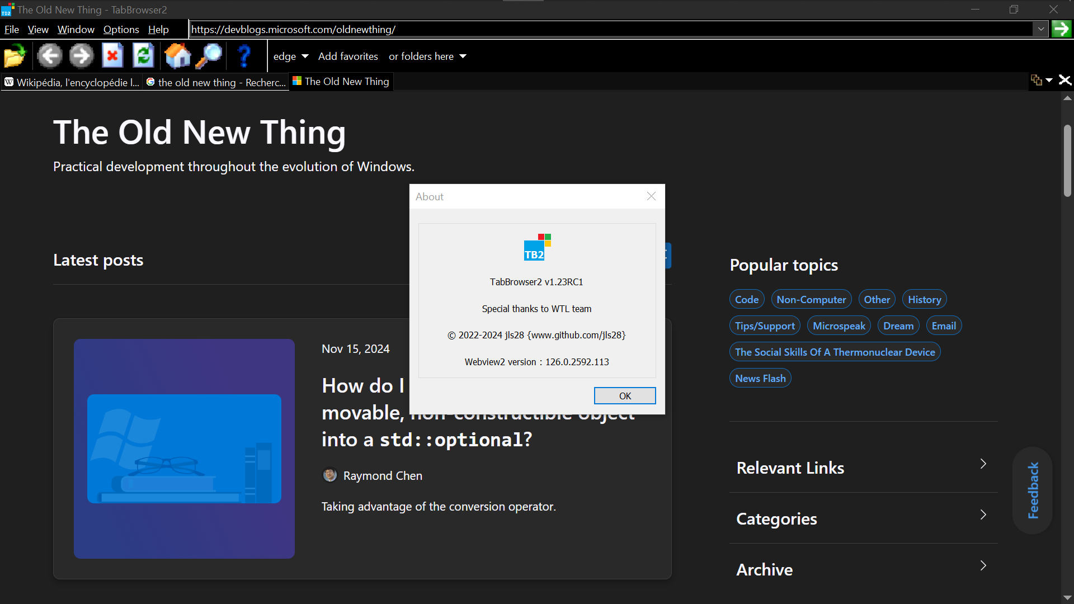Stop loading with the red X icon

[x=112, y=56]
